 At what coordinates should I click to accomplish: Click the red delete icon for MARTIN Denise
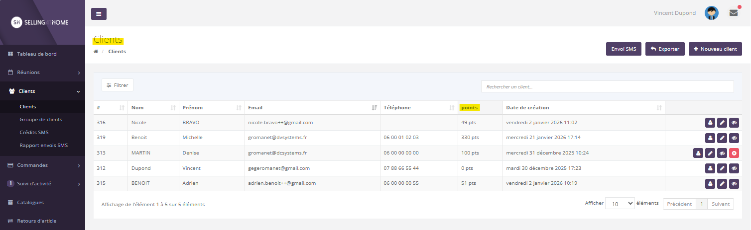(734, 153)
